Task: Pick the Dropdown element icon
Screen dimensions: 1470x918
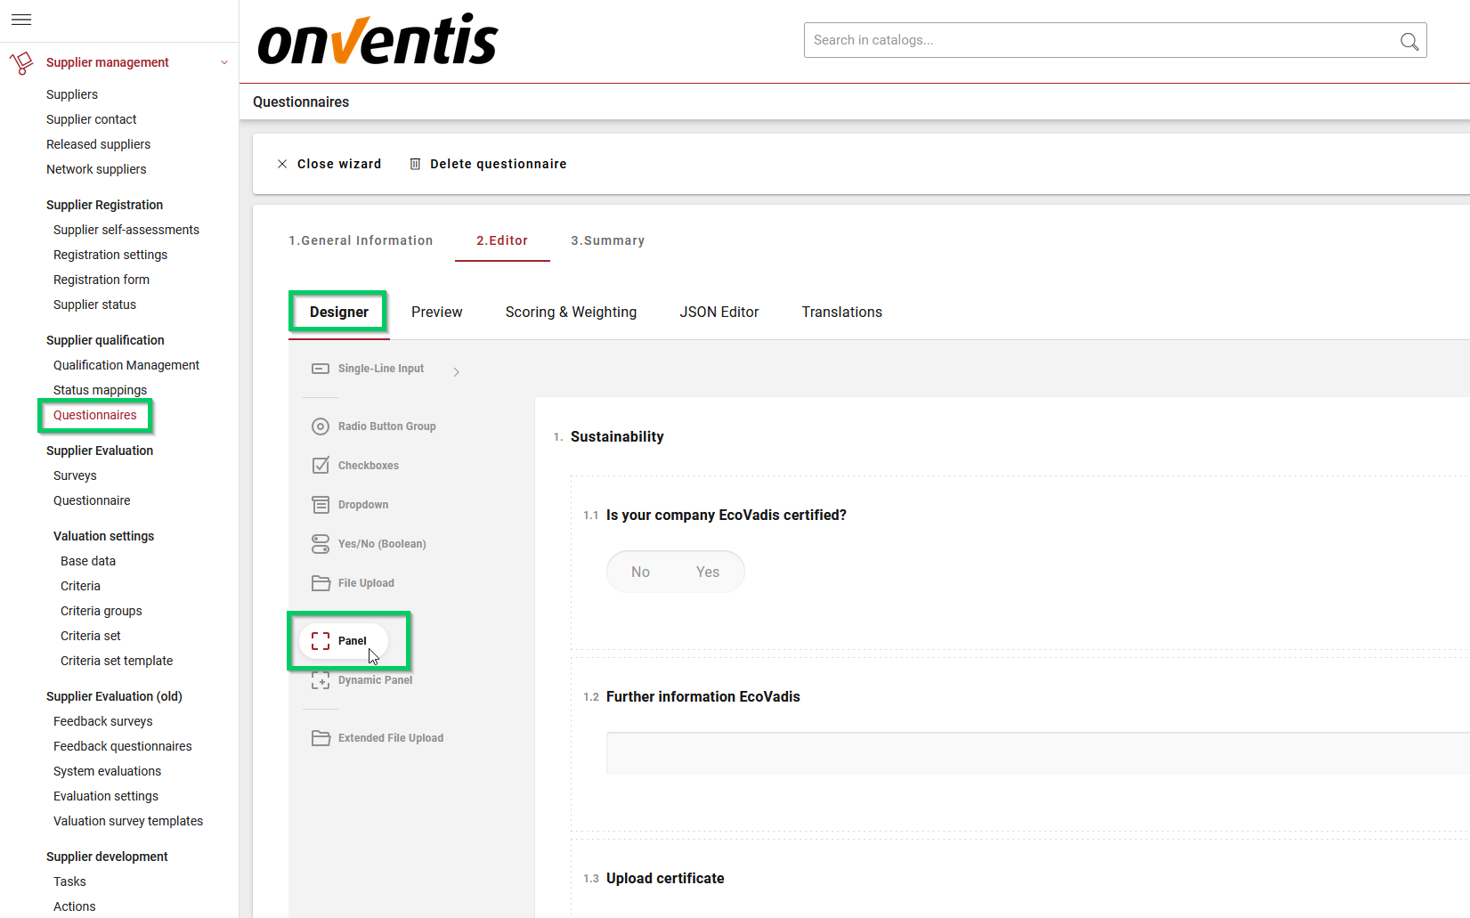Action: tap(321, 505)
